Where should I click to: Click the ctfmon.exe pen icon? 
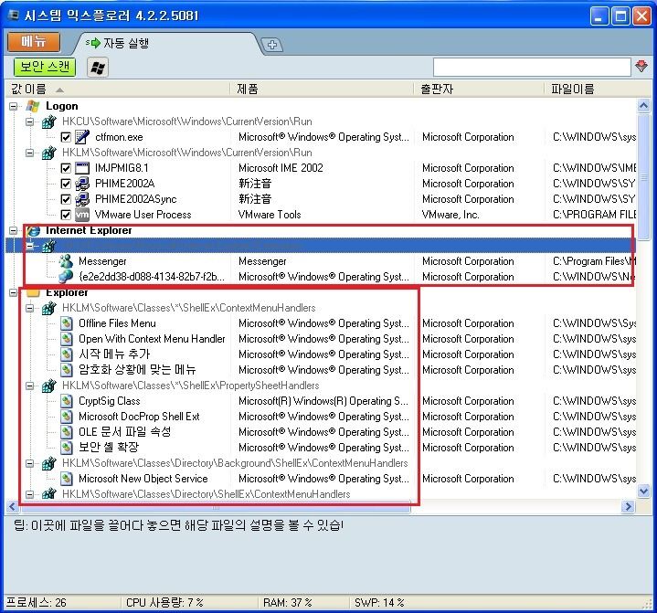82,137
